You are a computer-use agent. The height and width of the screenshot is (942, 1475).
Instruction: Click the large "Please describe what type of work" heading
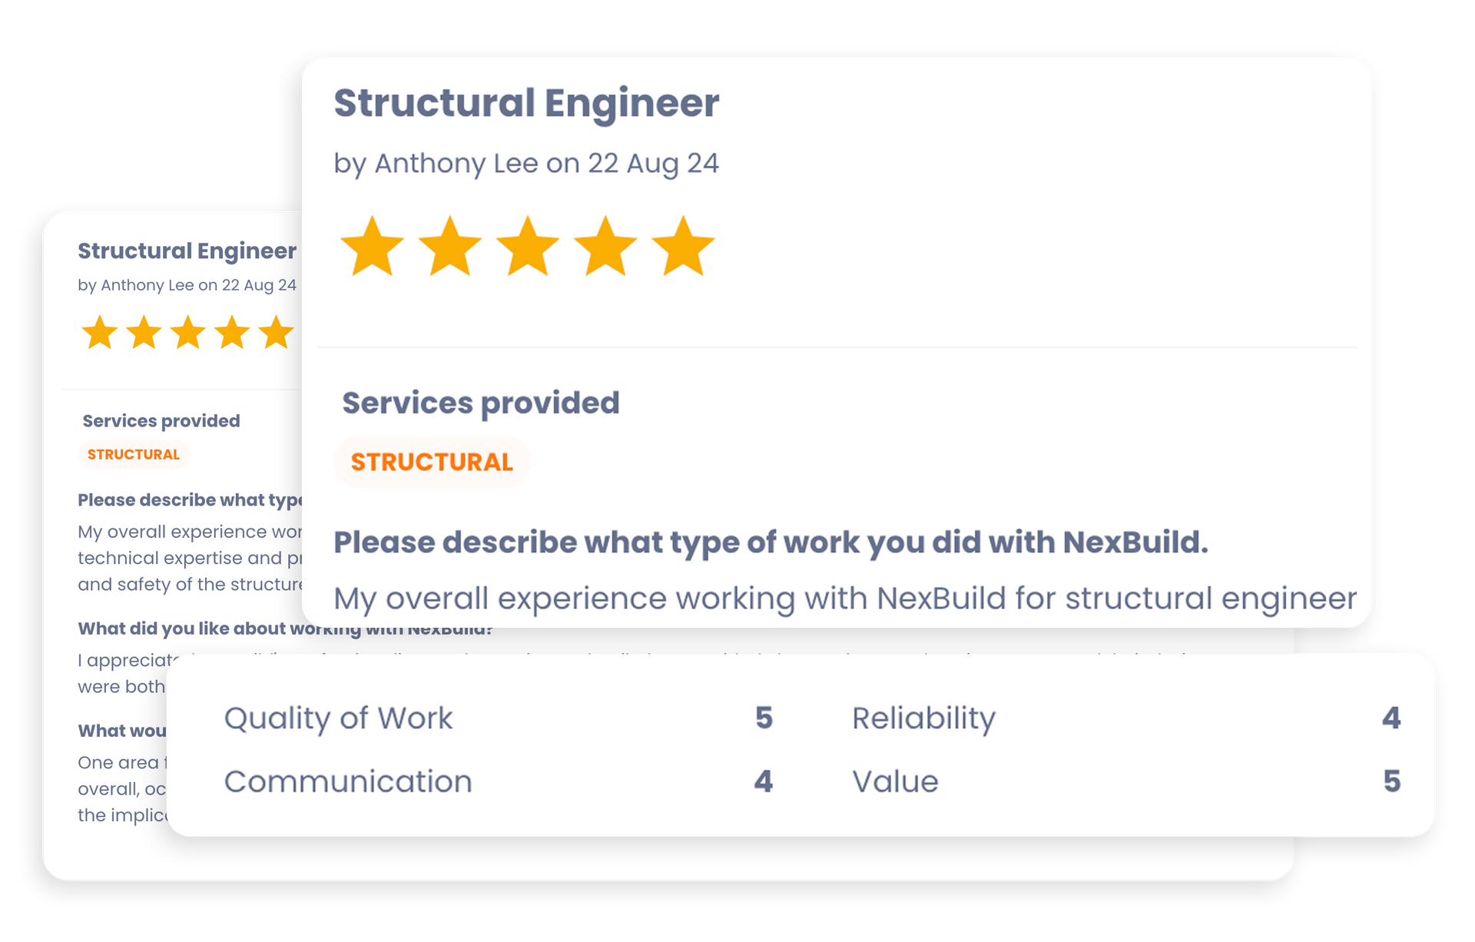pos(771,542)
